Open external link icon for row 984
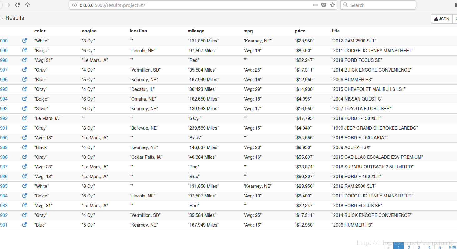 coord(24,196)
